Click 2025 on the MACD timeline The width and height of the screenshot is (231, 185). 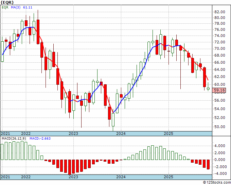pyautogui.click(x=168, y=177)
